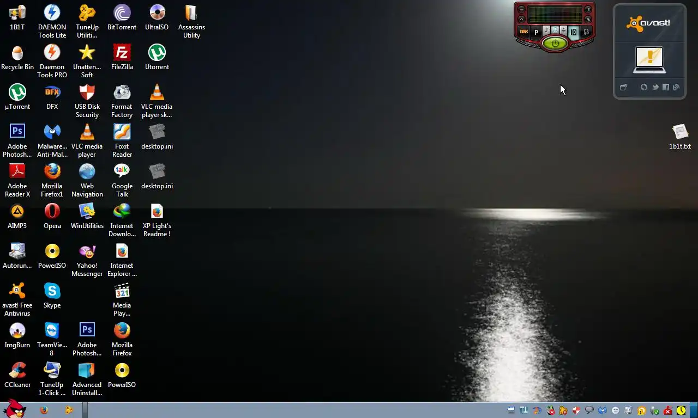Viewport: 698px width, 418px height.
Task: Click update refresh icon in avast! gadget
Action: coord(644,87)
